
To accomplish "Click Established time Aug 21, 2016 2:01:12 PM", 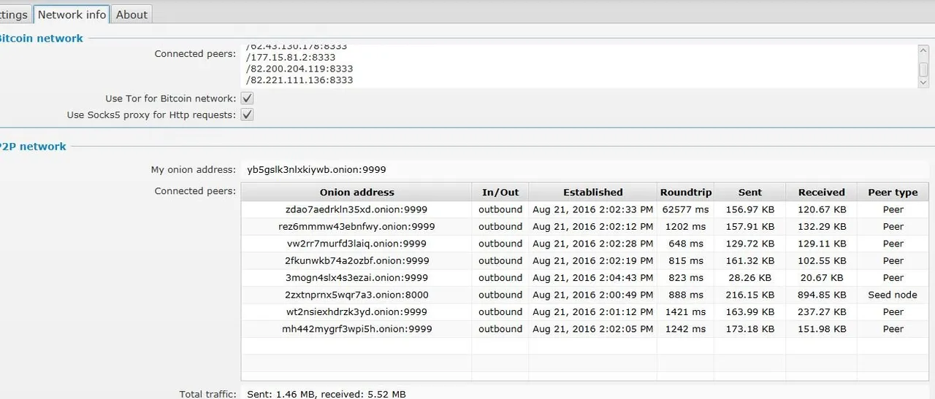I will click(x=593, y=312).
